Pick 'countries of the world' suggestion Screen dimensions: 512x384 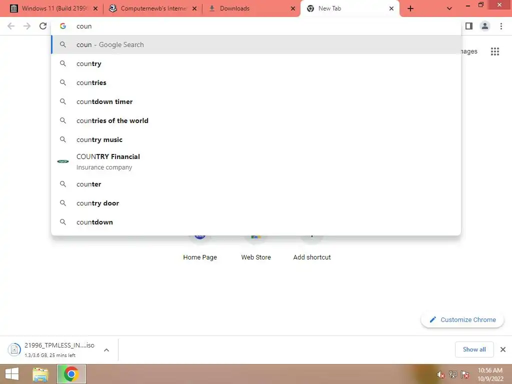[x=256, y=120]
